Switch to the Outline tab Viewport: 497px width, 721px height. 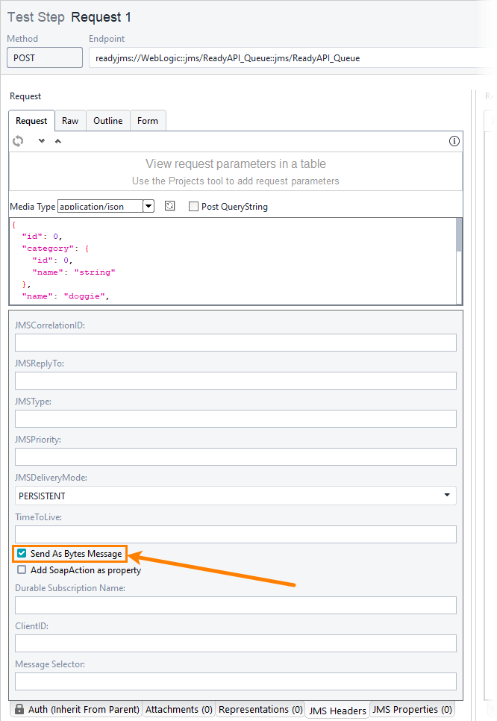[107, 120]
